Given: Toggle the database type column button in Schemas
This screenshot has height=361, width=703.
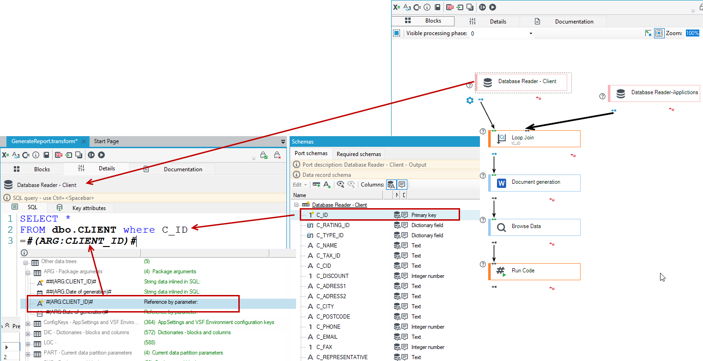Looking at the screenshot, I should point(391,185).
